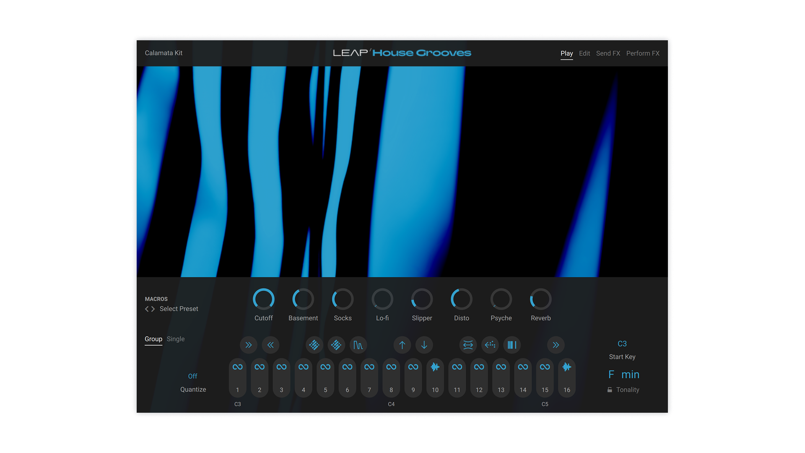The width and height of the screenshot is (805, 453).
Task: Click the double left chevron keyswitch icon
Action: tap(270, 345)
